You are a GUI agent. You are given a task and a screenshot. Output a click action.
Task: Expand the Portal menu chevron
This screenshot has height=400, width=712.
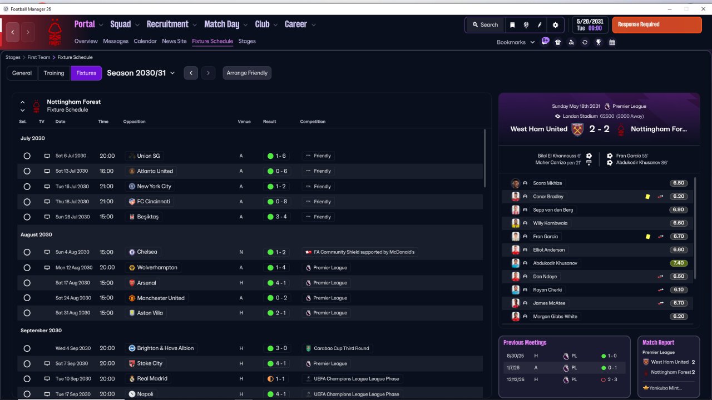[101, 25]
